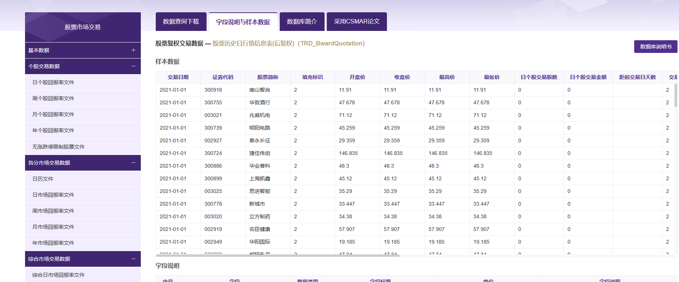
Task: Click the 股票市场交易 sidebar header
Action: coord(83,27)
